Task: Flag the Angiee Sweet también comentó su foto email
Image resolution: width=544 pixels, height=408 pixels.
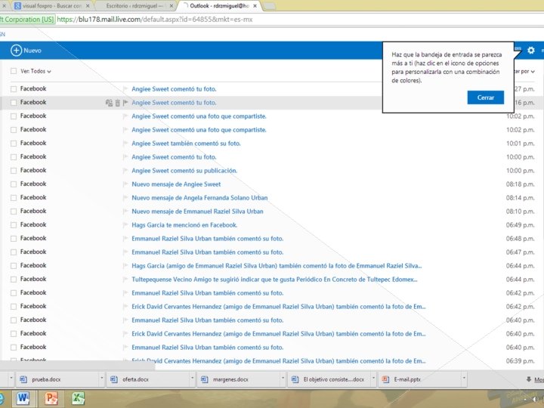Action: click(x=125, y=144)
